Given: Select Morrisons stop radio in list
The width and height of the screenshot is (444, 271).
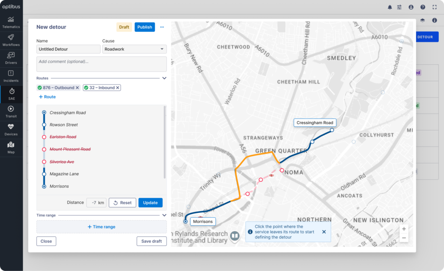Looking at the screenshot, I should coord(44,186).
